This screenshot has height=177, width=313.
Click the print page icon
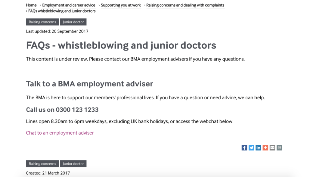tap(279, 147)
